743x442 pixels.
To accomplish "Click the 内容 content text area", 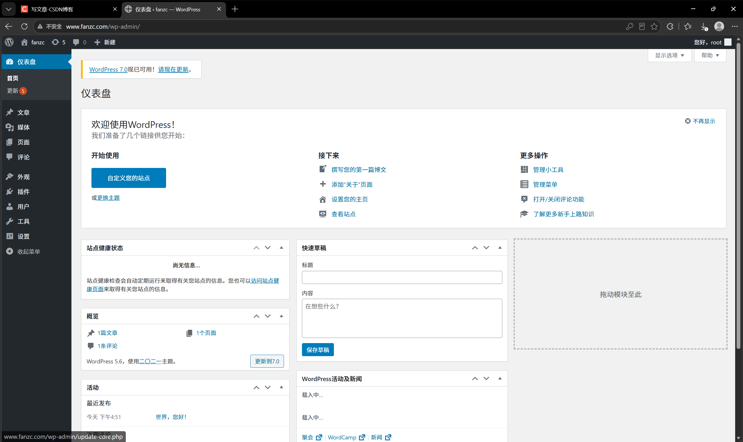I will [402, 318].
